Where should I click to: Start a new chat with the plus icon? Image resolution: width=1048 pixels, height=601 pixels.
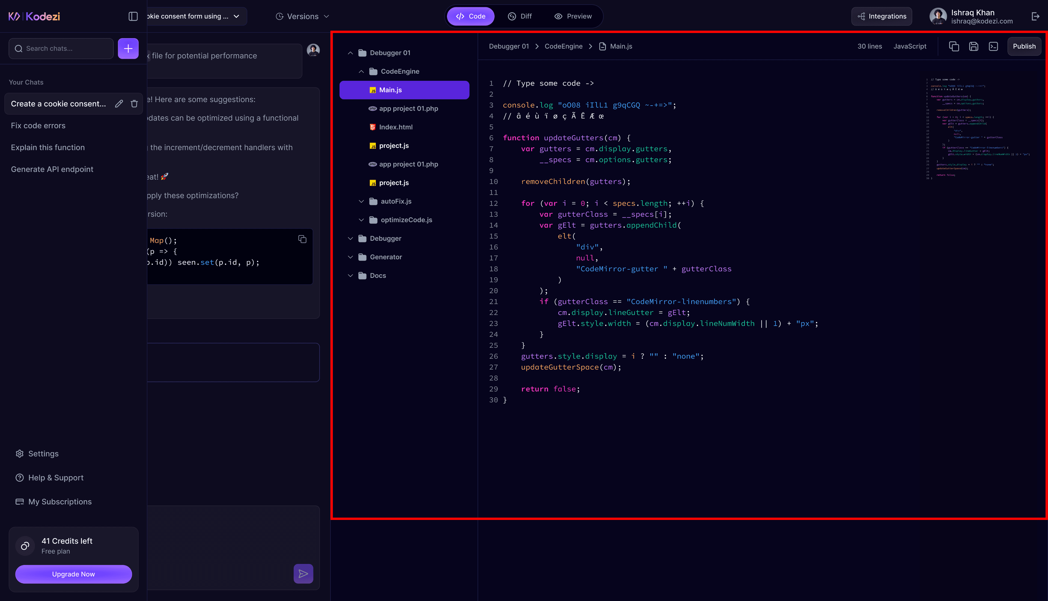pyautogui.click(x=128, y=48)
